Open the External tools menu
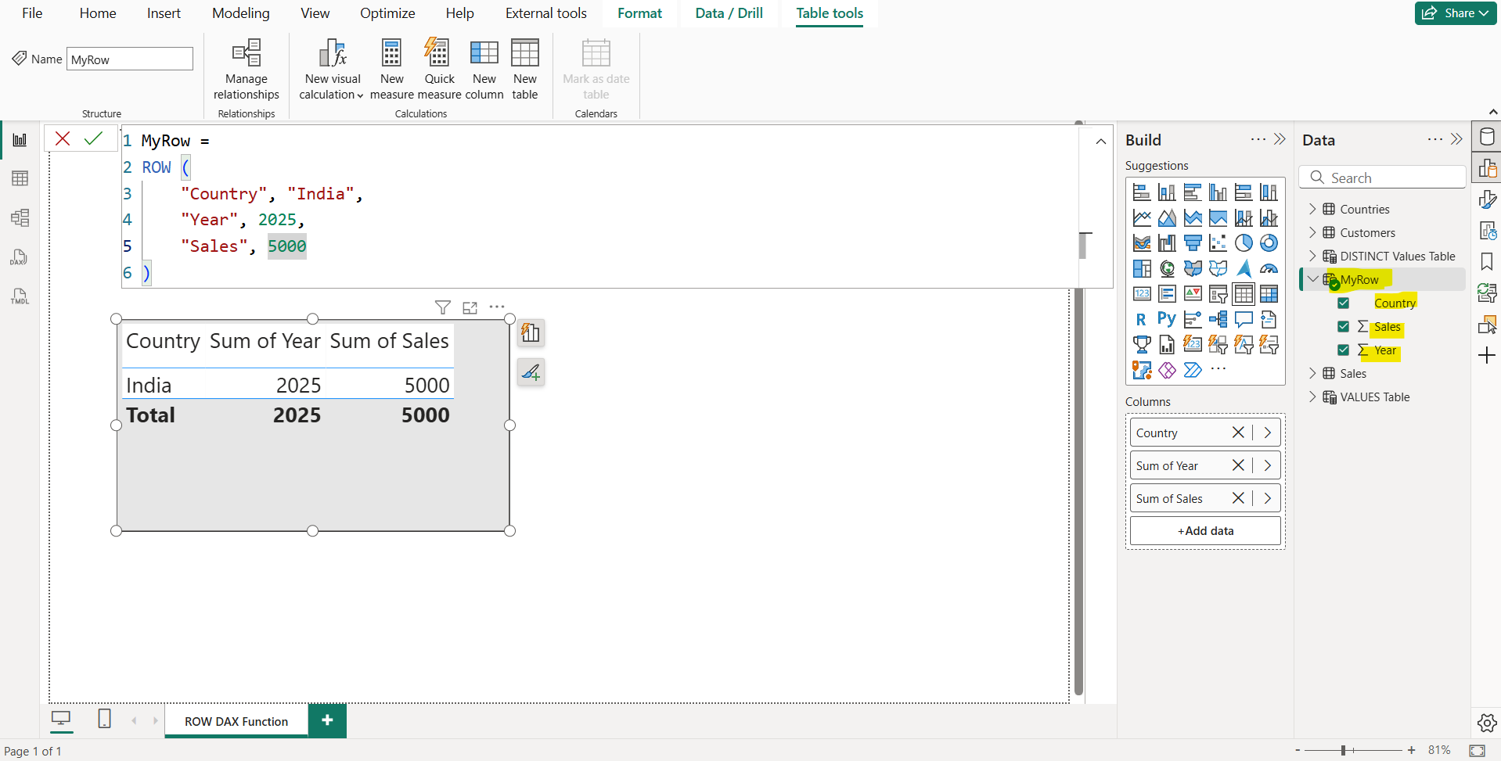1501x761 pixels. (x=545, y=13)
